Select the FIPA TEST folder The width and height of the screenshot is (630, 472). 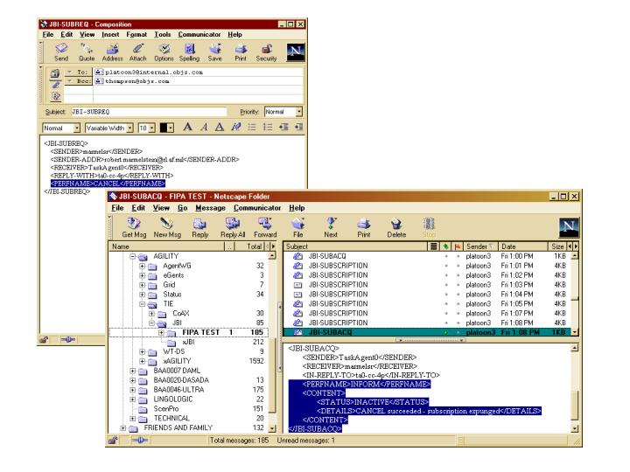[201, 332]
